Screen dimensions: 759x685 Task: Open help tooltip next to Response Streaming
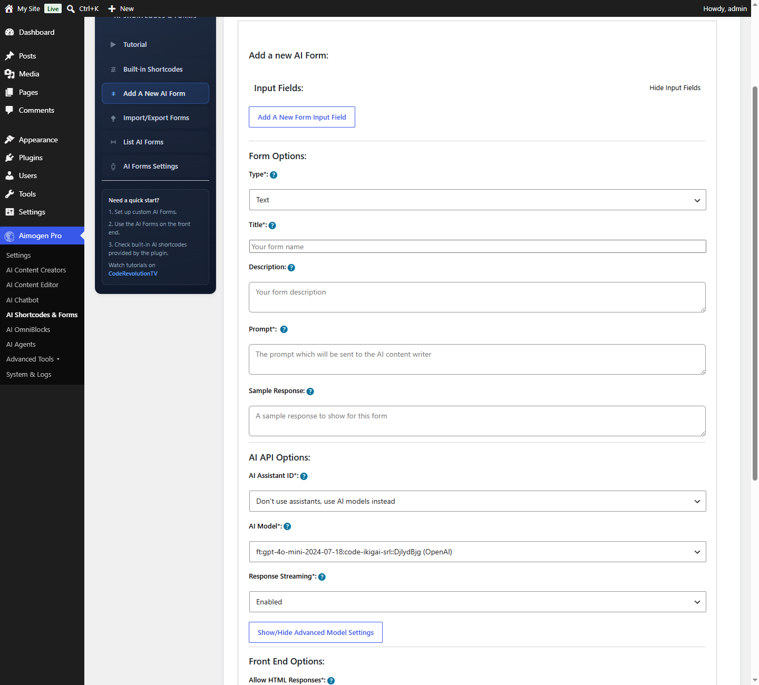pos(322,577)
